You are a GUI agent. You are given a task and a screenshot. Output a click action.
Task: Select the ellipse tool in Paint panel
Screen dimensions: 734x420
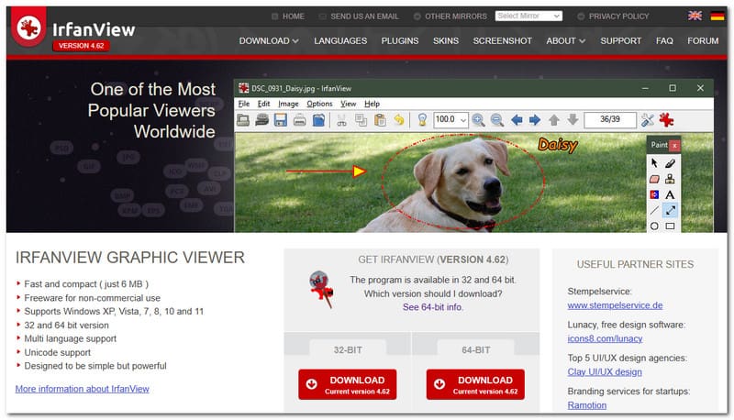pyautogui.click(x=654, y=227)
